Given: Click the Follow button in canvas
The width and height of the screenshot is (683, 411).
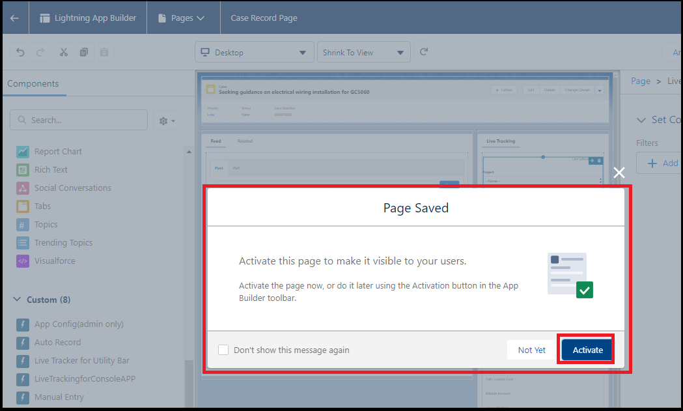Looking at the screenshot, I should [503, 90].
